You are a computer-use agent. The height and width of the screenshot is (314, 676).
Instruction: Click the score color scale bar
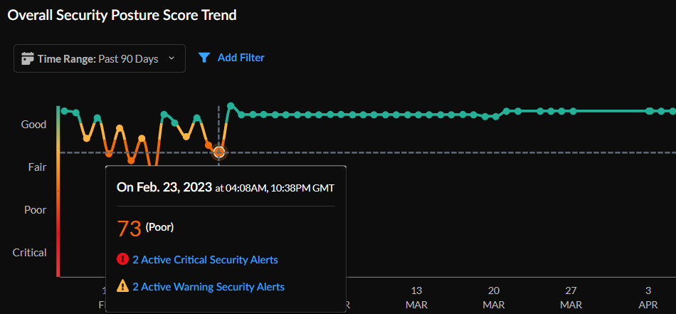click(58, 191)
